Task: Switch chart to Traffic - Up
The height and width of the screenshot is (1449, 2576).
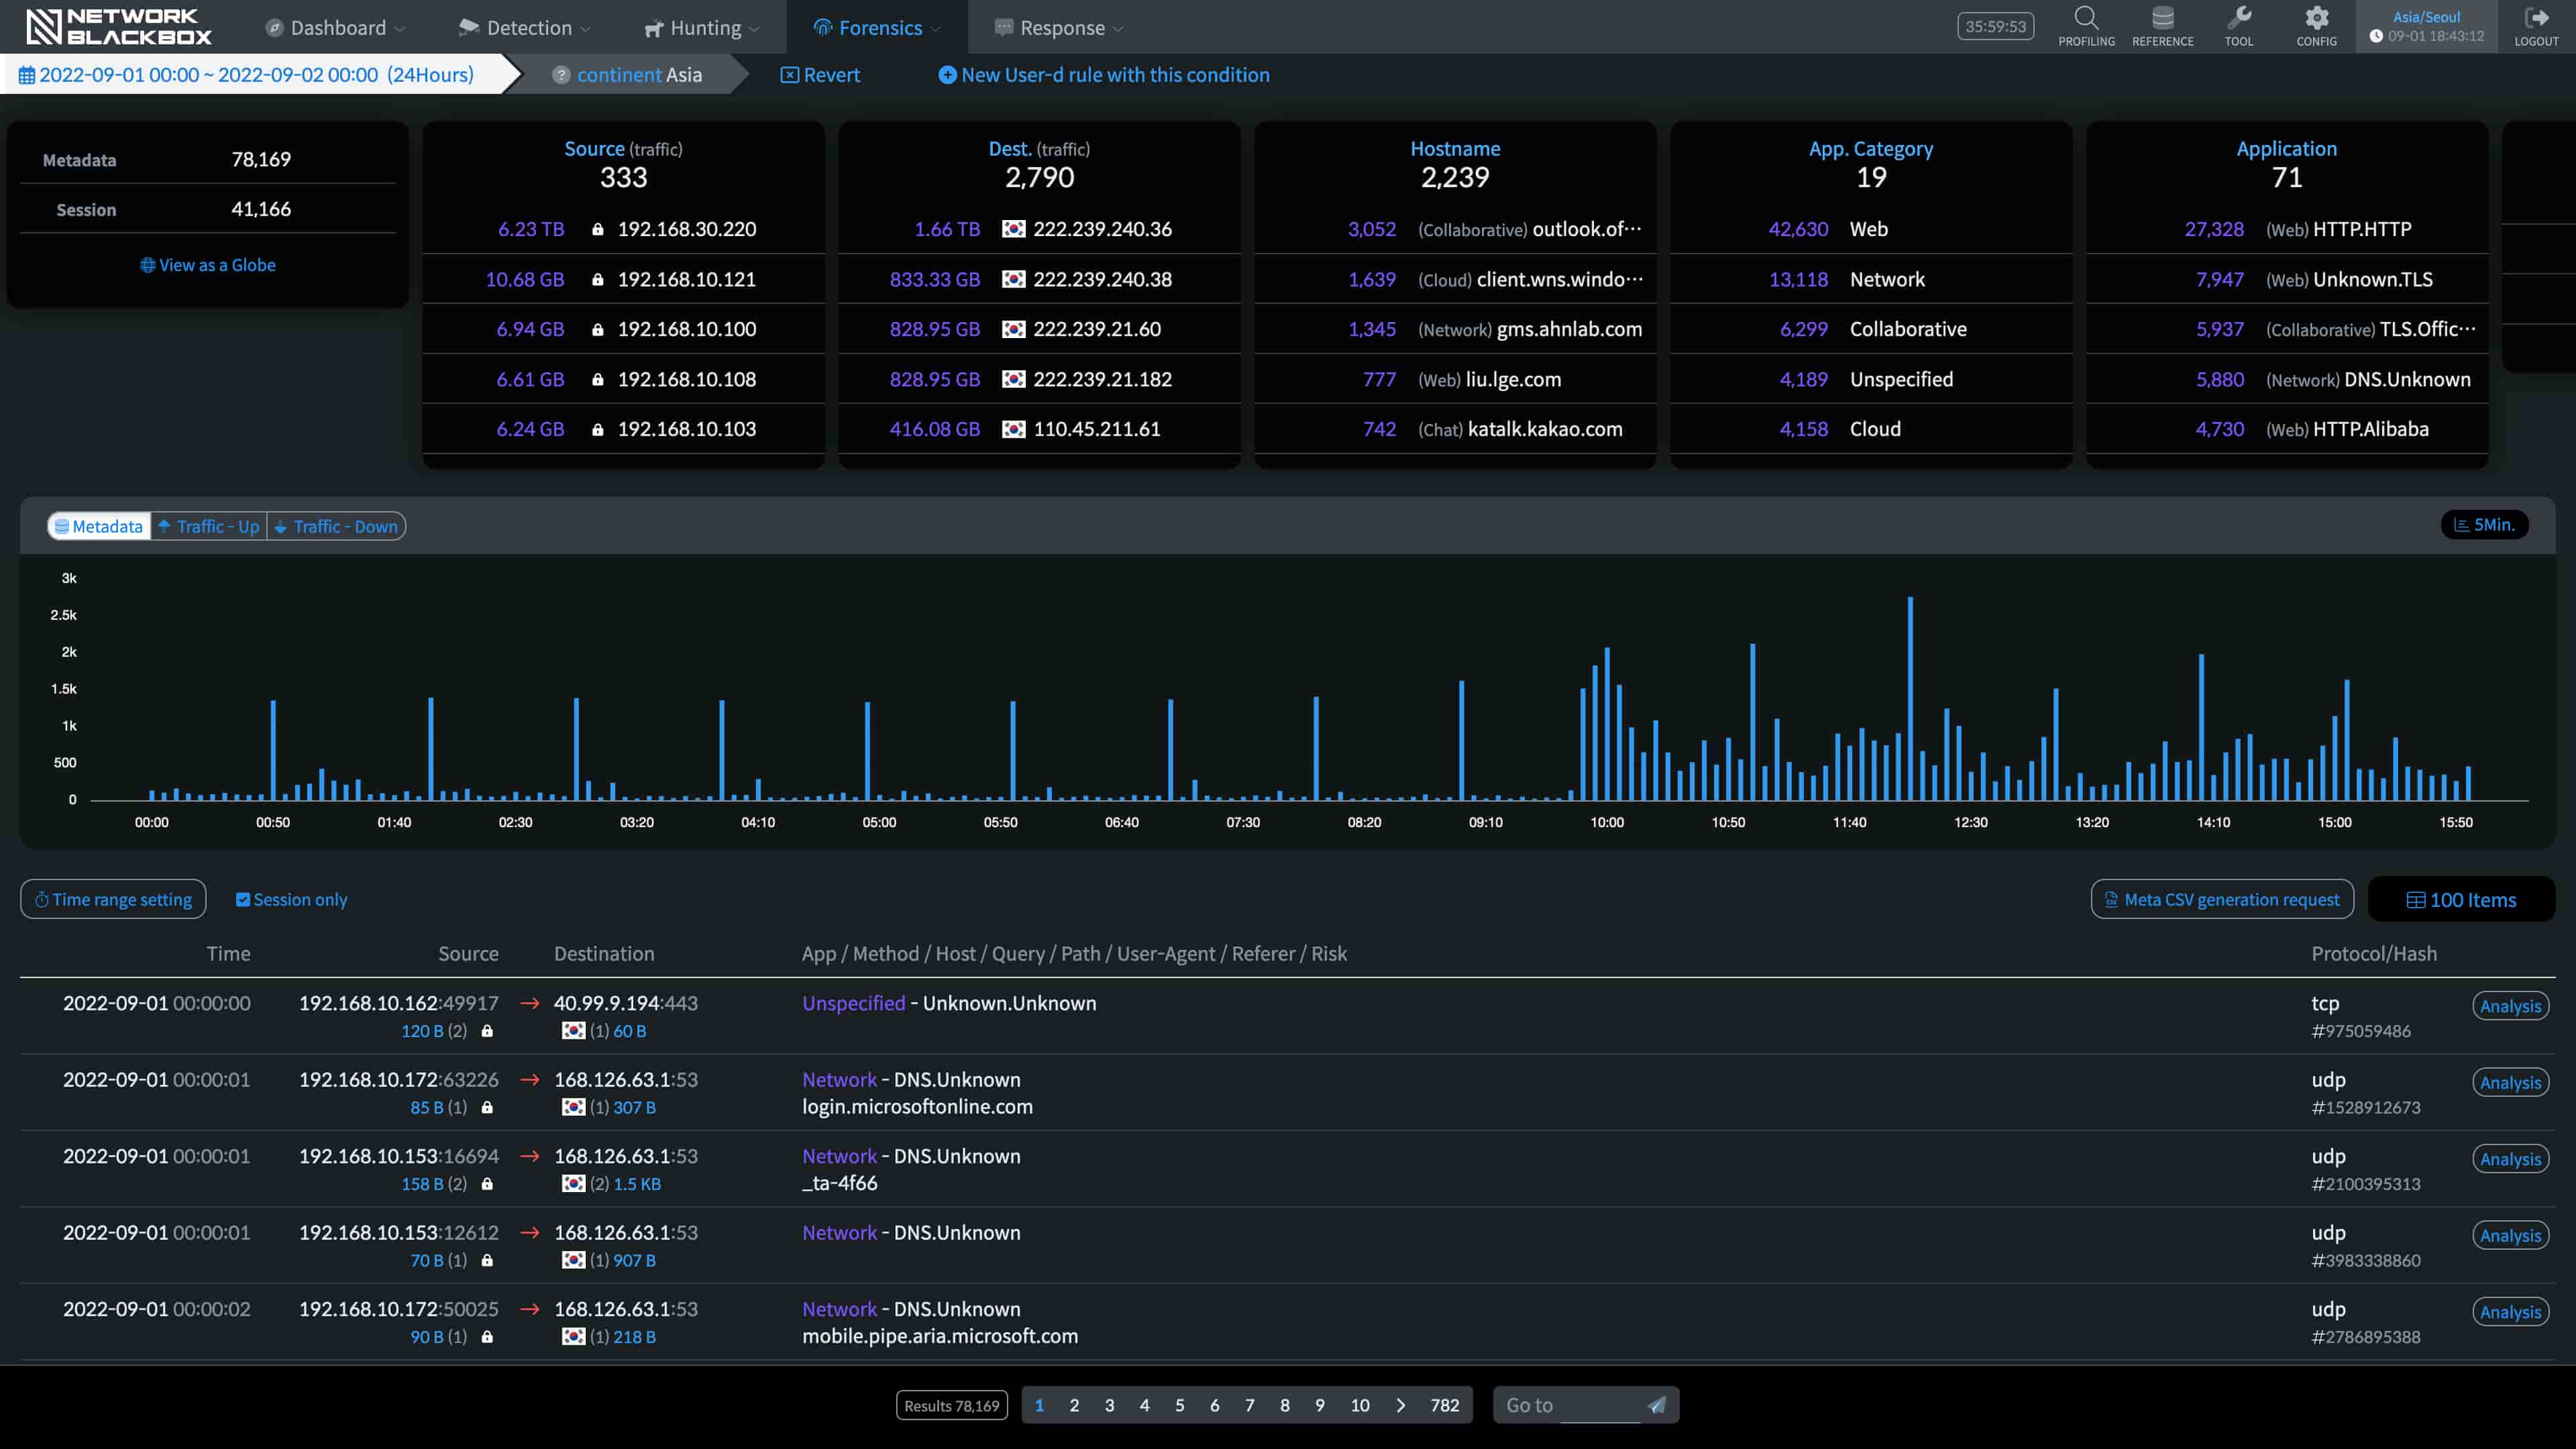Action: click(x=208, y=527)
